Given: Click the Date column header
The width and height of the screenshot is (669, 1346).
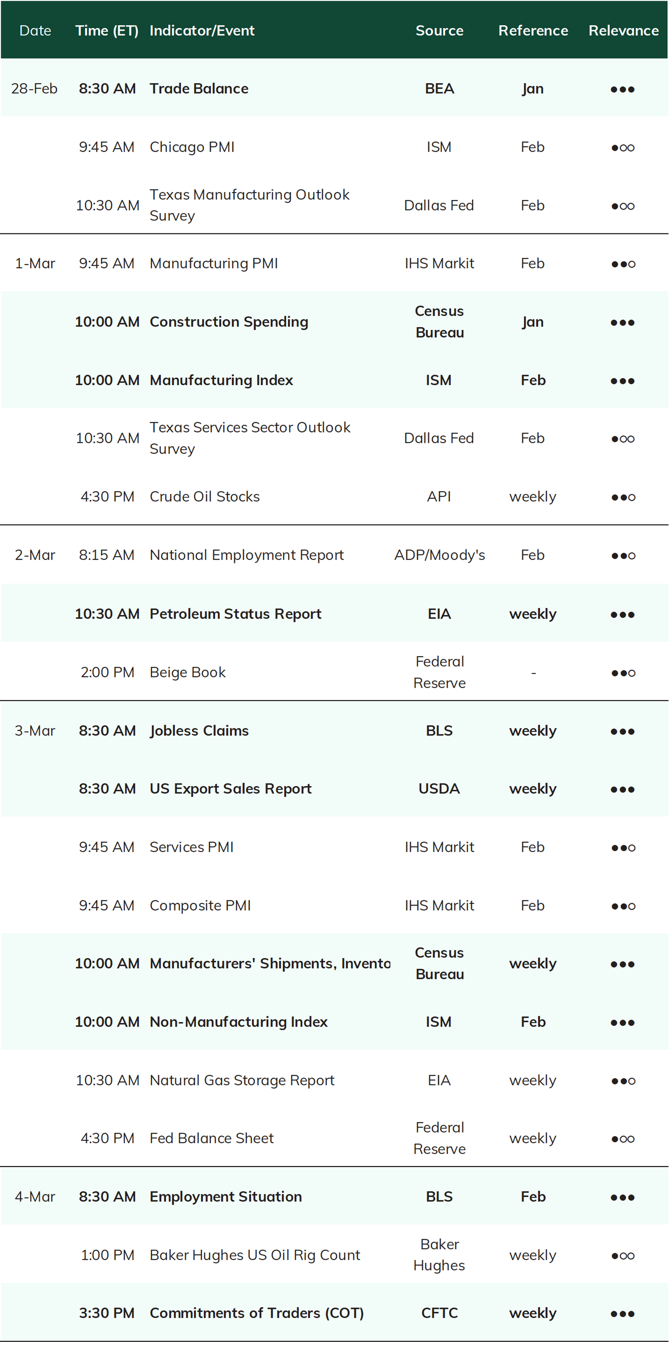Looking at the screenshot, I should [x=35, y=30].
